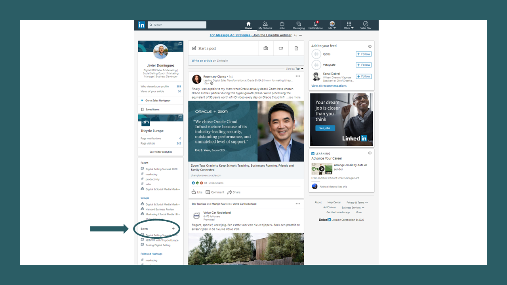
Task: Share the Oracle post
Action: click(x=234, y=192)
